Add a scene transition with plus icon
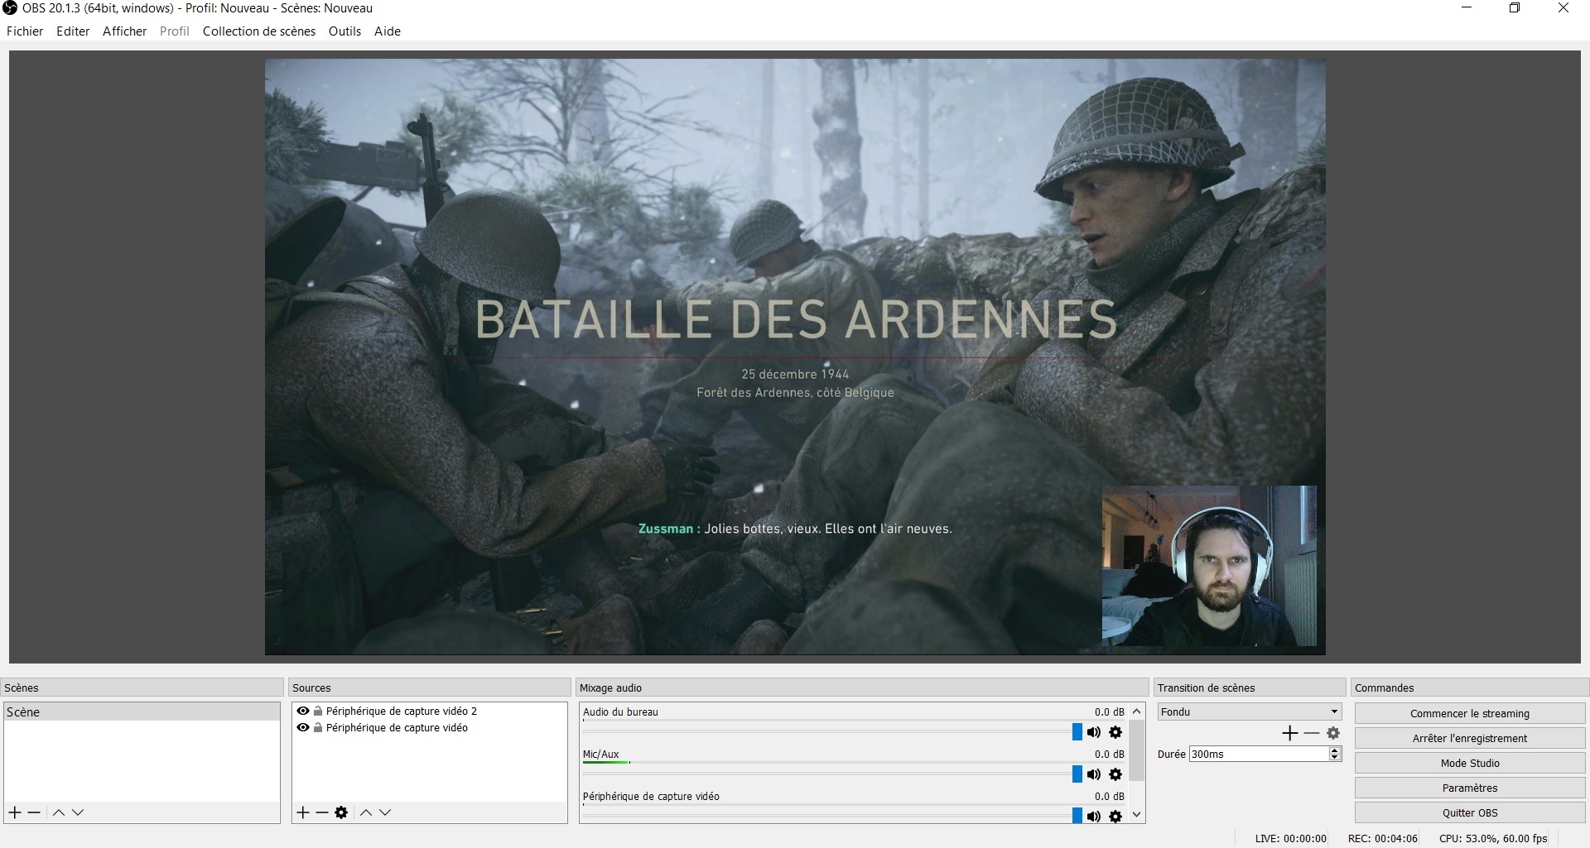 coord(1290,733)
